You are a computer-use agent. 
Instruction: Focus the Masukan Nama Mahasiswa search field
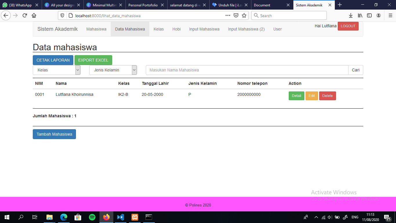point(247,70)
